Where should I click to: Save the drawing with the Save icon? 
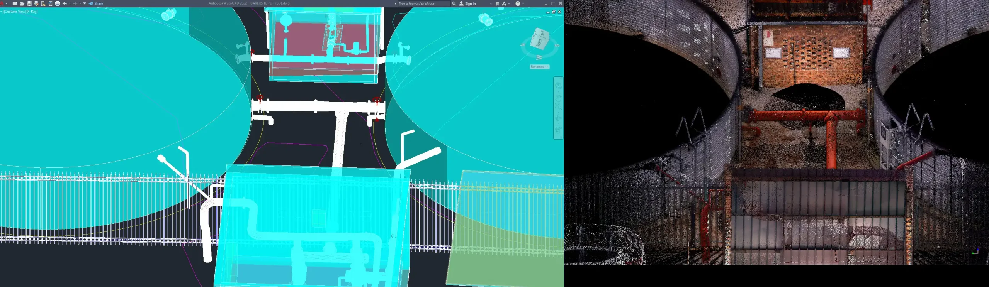pyautogui.click(x=29, y=3)
